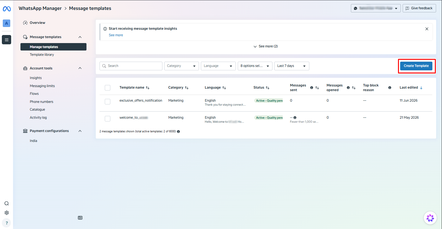This screenshot has height=229, width=442.
Task: Sort by Messages opened column arrows
Action: point(354,88)
